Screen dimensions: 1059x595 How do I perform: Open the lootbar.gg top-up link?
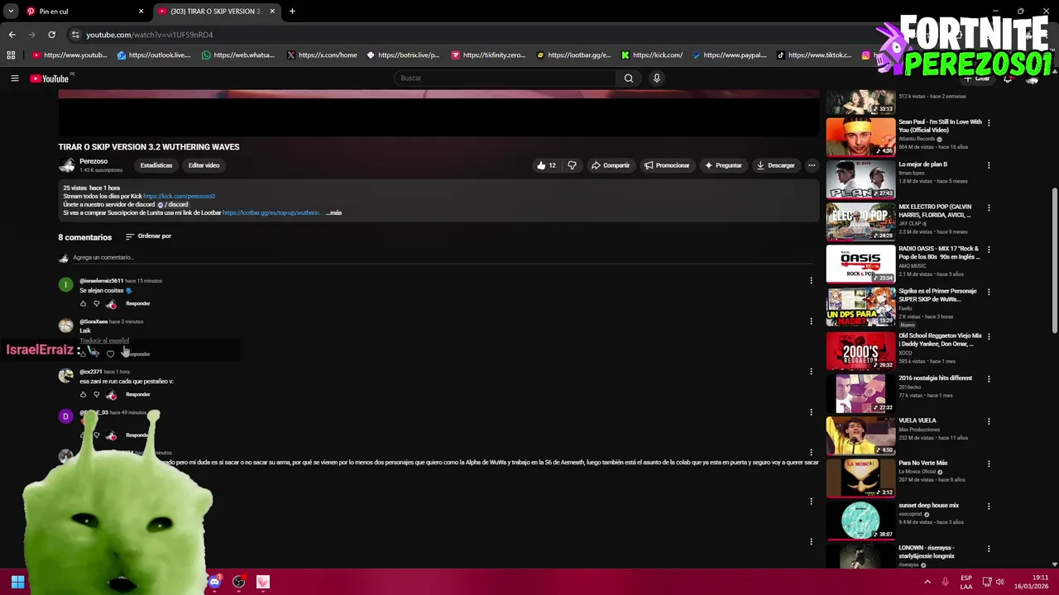point(271,212)
